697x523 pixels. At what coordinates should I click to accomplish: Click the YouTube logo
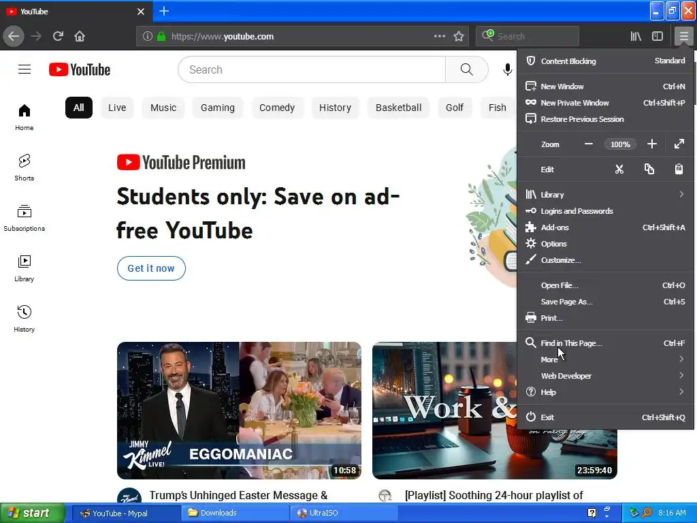(80, 70)
